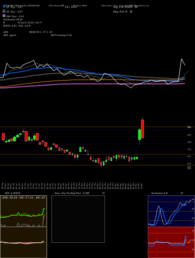Click the 'MACD: 3.35, 3.05, 0.3 D' line
195x258 pixels.
17,26
